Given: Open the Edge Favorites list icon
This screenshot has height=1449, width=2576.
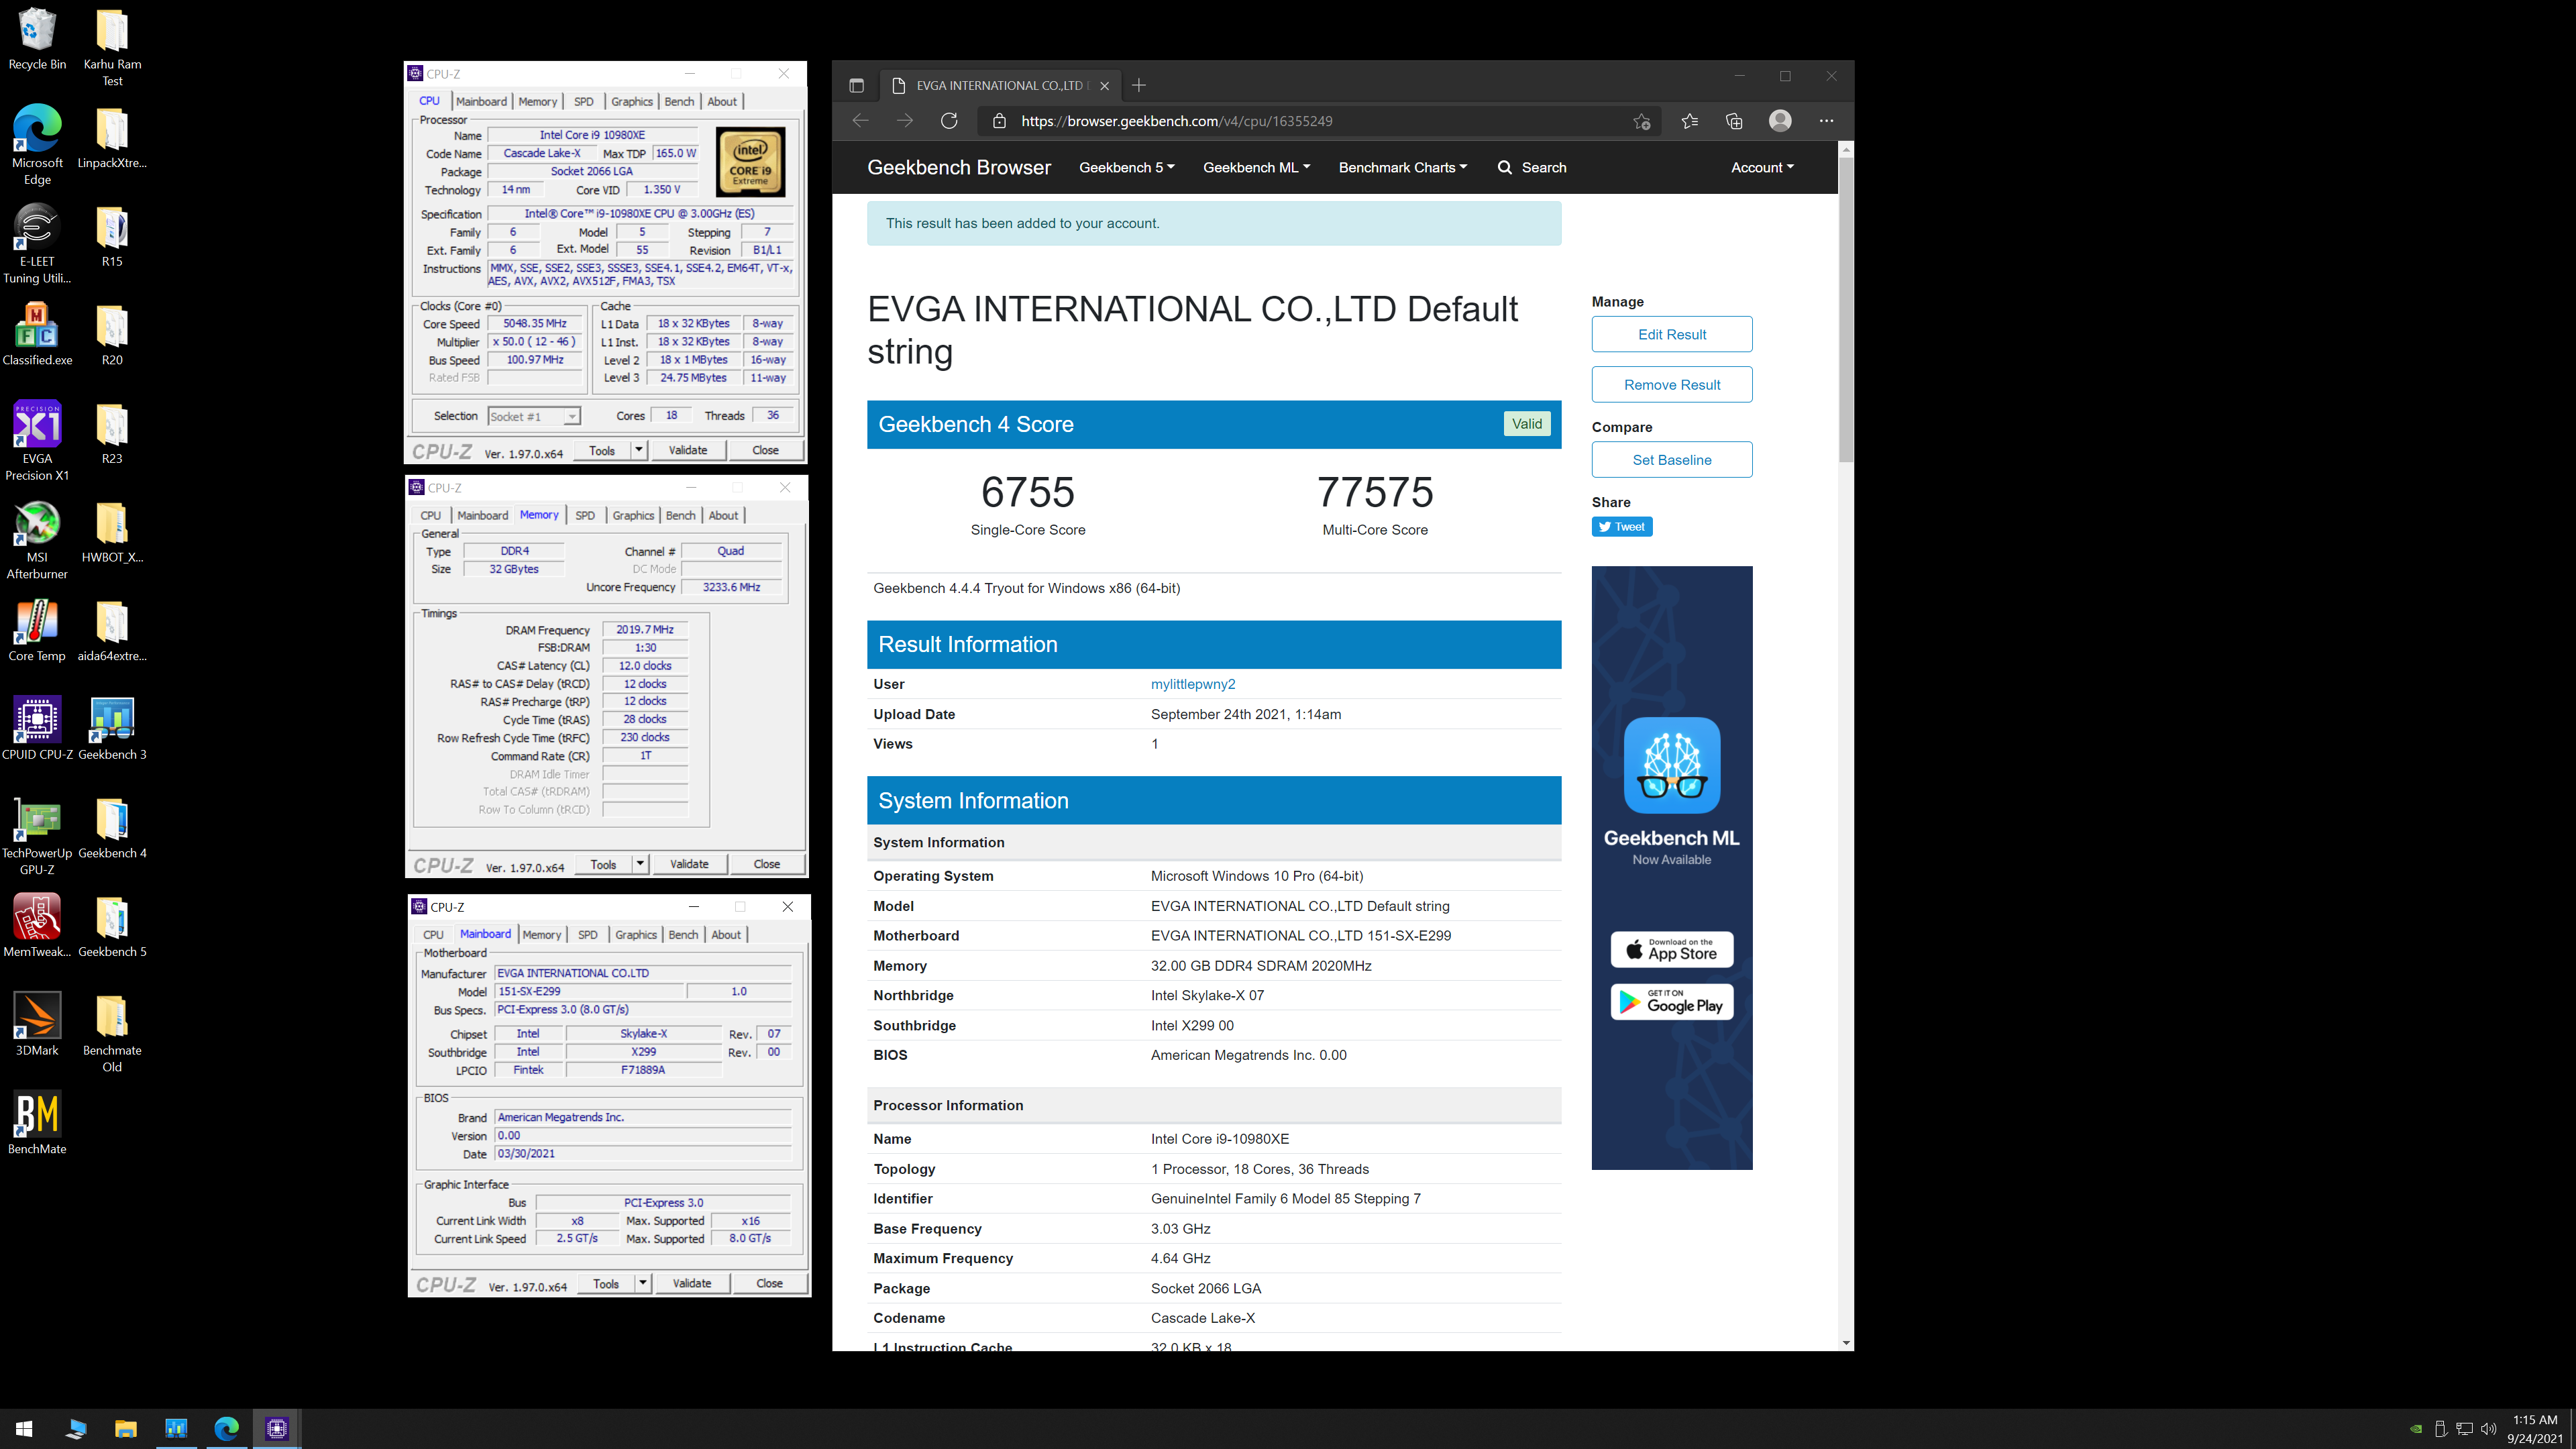Looking at the screenshot, I should 1689,121.
